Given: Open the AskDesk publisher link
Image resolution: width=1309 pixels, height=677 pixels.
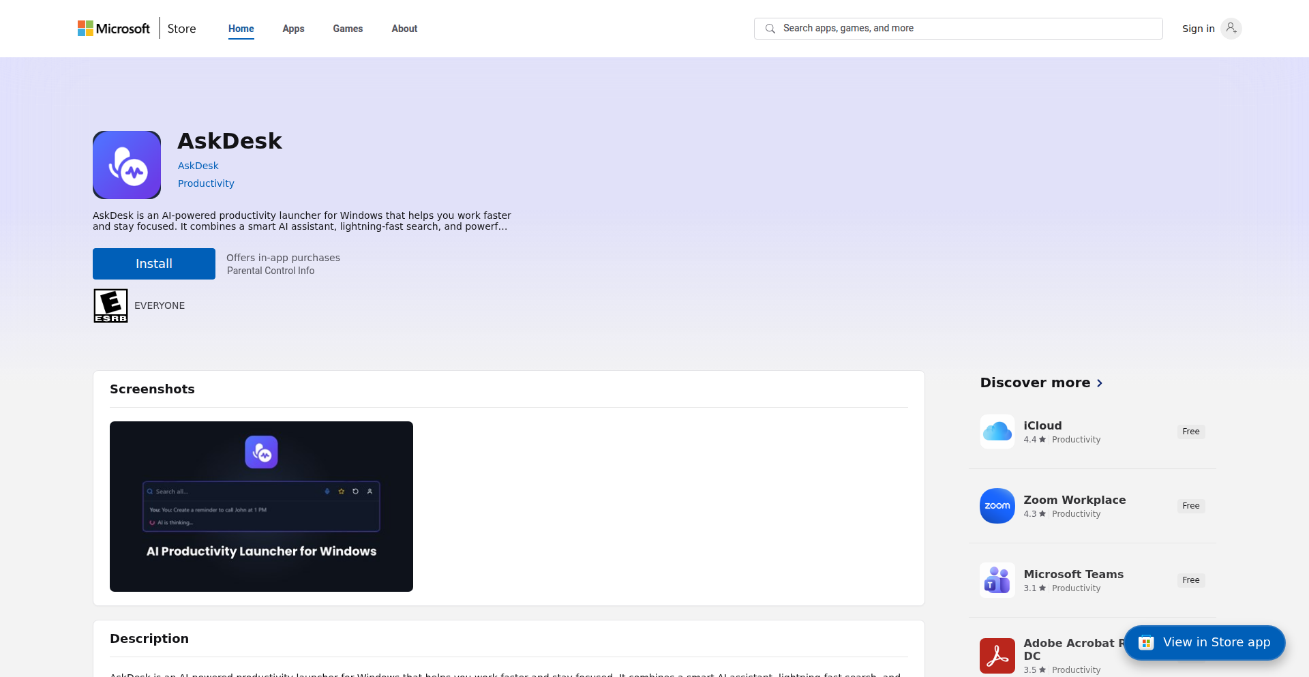Looking at the screenshot, I should 198,166.
